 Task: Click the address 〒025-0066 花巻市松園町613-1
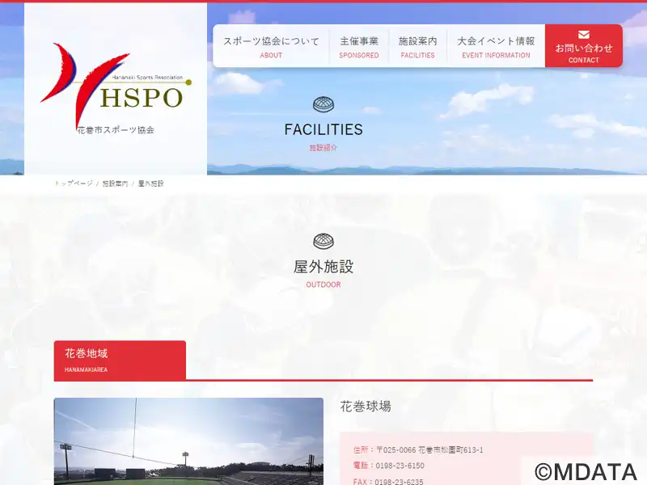[429, 450]
